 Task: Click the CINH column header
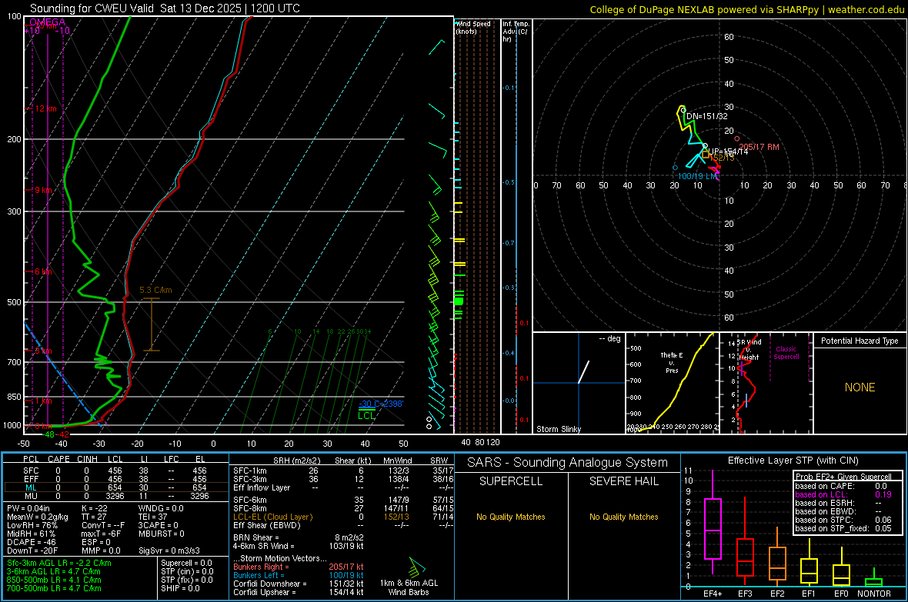tap(87, 459)
